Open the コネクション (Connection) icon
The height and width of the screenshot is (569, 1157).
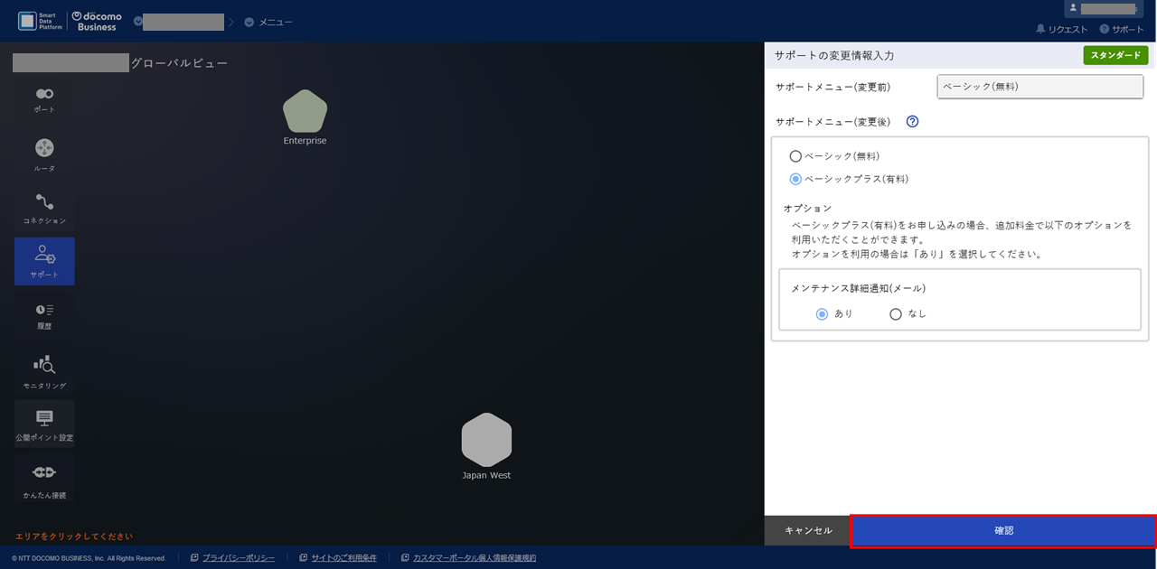(x=44, y=207)
